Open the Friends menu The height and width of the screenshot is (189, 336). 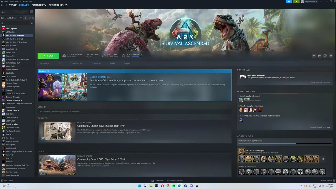pos(18,1)
